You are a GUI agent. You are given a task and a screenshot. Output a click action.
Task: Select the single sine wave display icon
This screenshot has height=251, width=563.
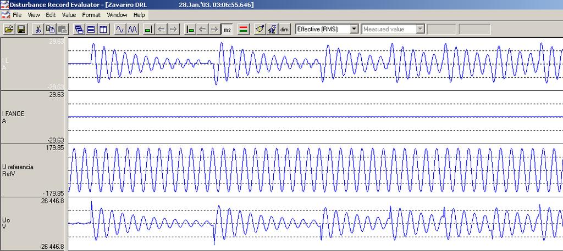point(120,30)
